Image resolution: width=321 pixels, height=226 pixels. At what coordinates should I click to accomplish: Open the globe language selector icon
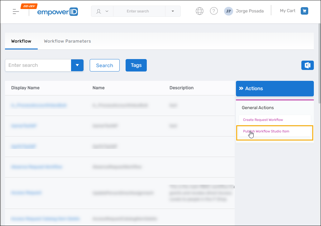[x=199, y=11]
